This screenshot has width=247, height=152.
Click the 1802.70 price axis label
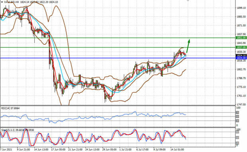241,69
